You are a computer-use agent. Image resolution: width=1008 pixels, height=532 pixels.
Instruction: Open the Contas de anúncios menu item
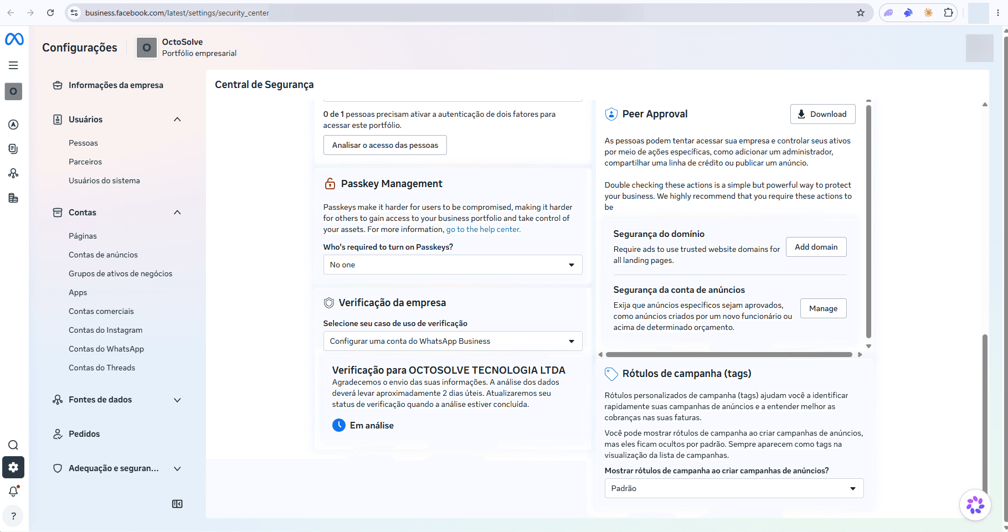click(103, 255)
